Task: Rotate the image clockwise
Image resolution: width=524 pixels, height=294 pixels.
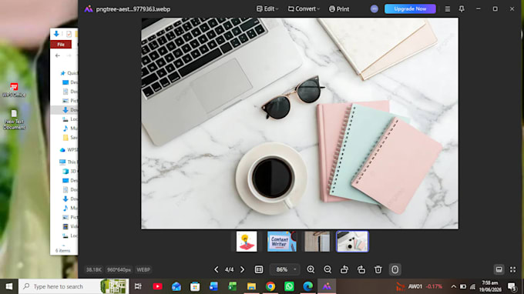Action: (x=361, y=269)
